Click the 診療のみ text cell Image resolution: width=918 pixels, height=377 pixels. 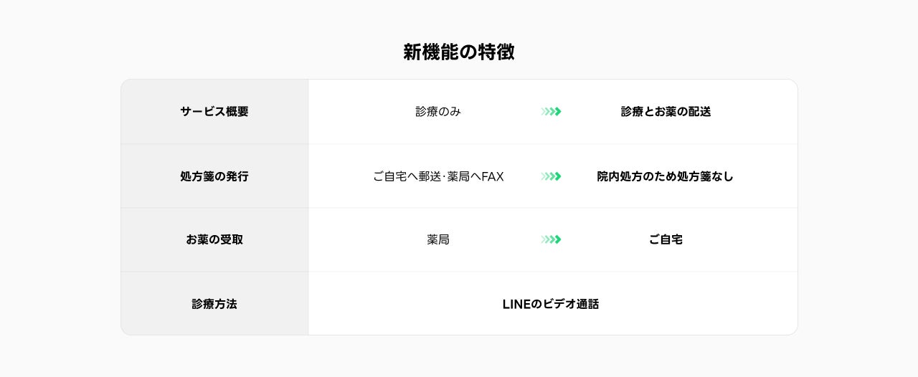pyautogui.click(x=437, y=112)
